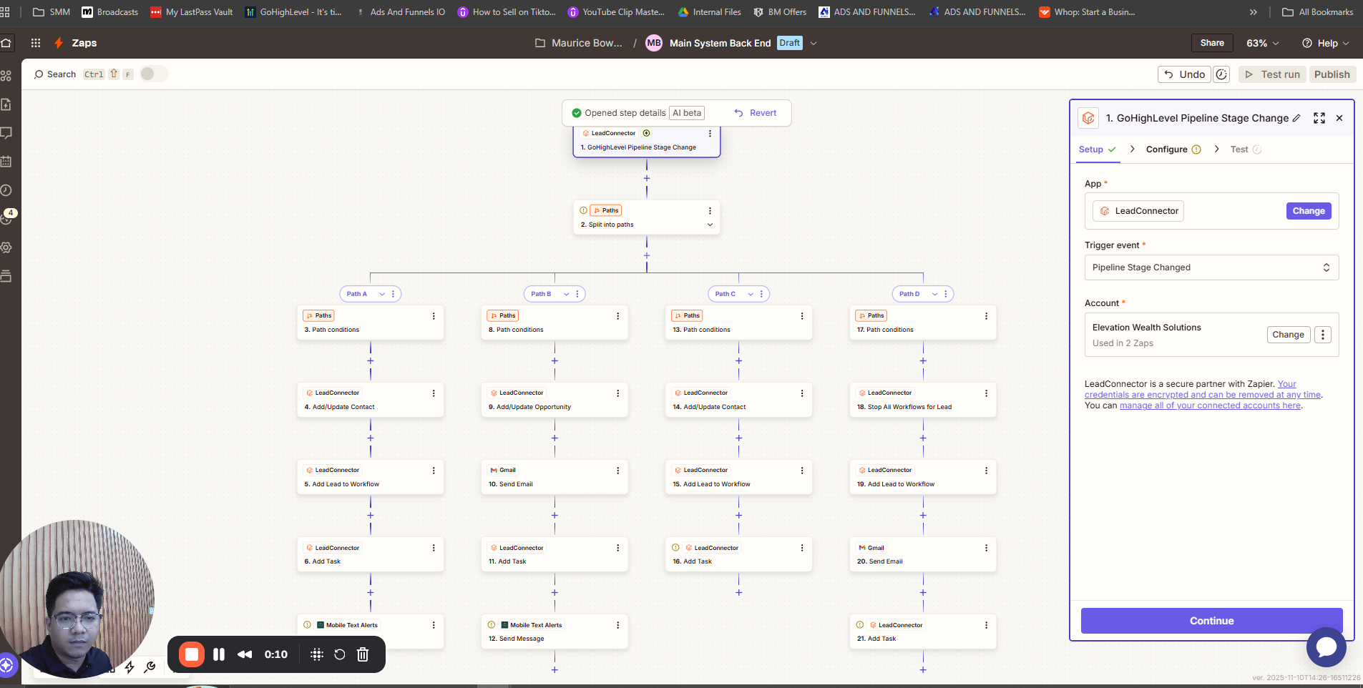
Task: Open the Trigger event dropdown
Action: pos(1211,267)
